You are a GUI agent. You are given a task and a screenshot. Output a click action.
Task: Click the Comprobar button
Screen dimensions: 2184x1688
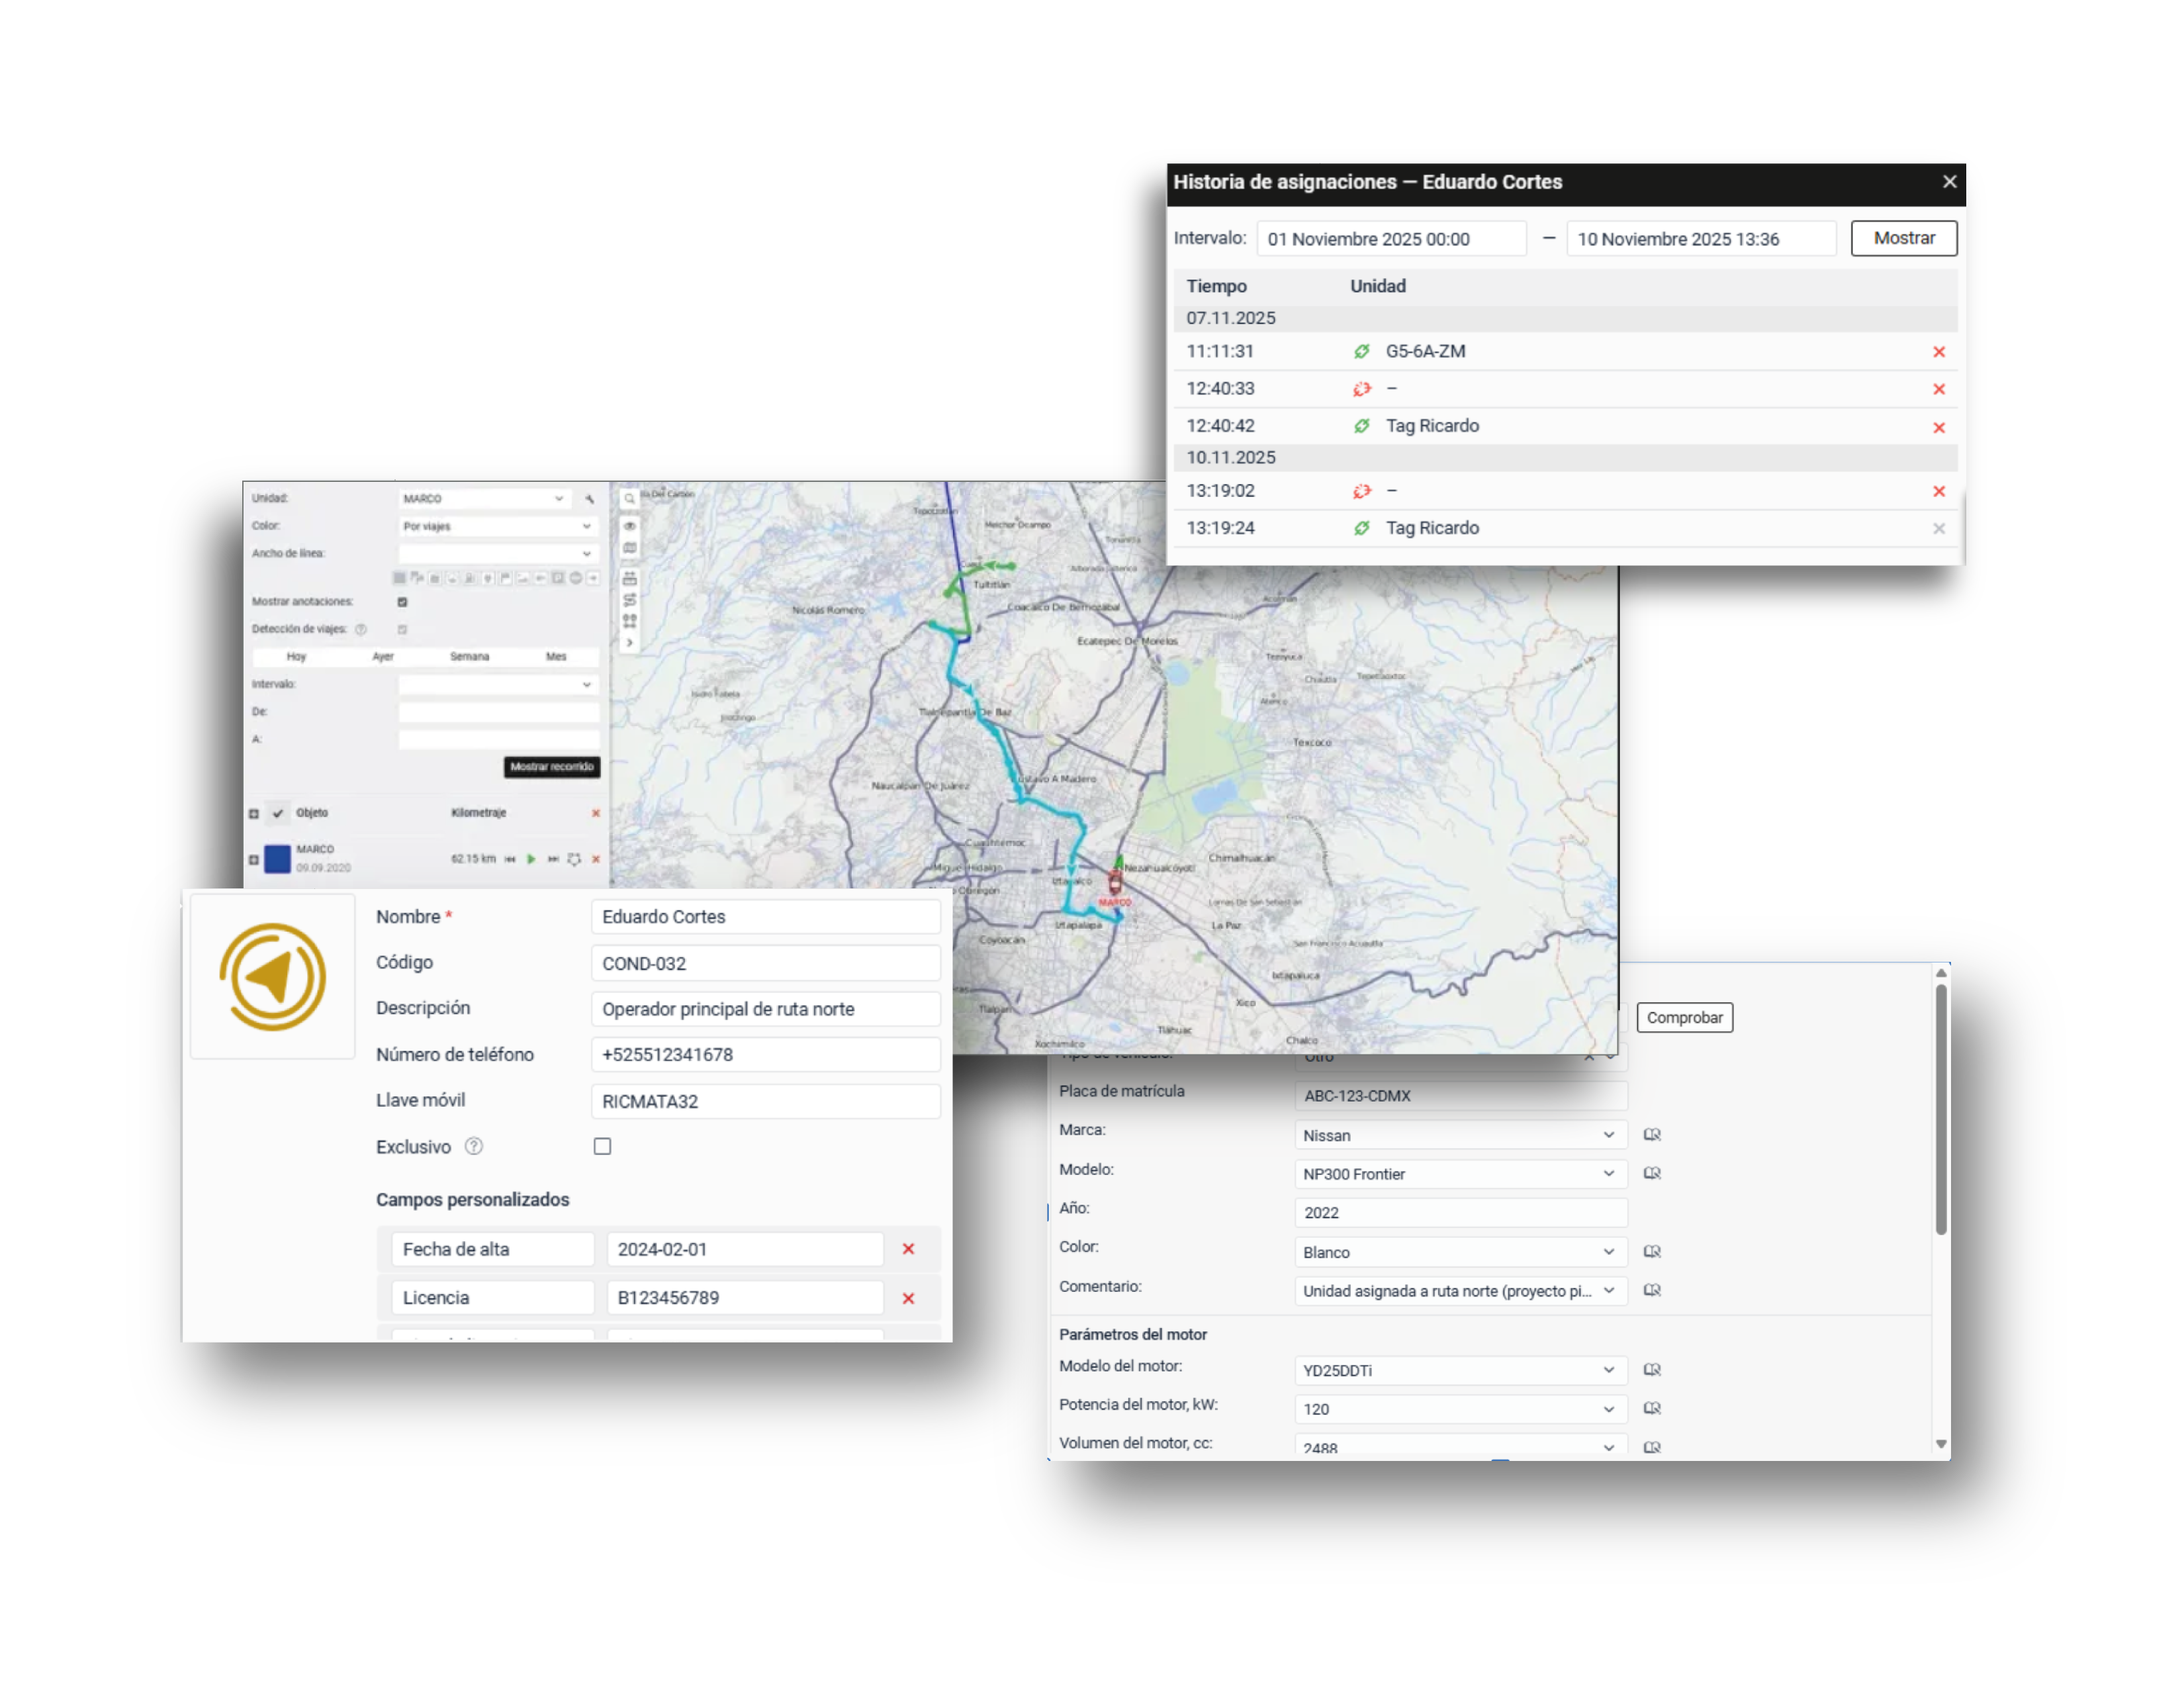(1684, 1018)
